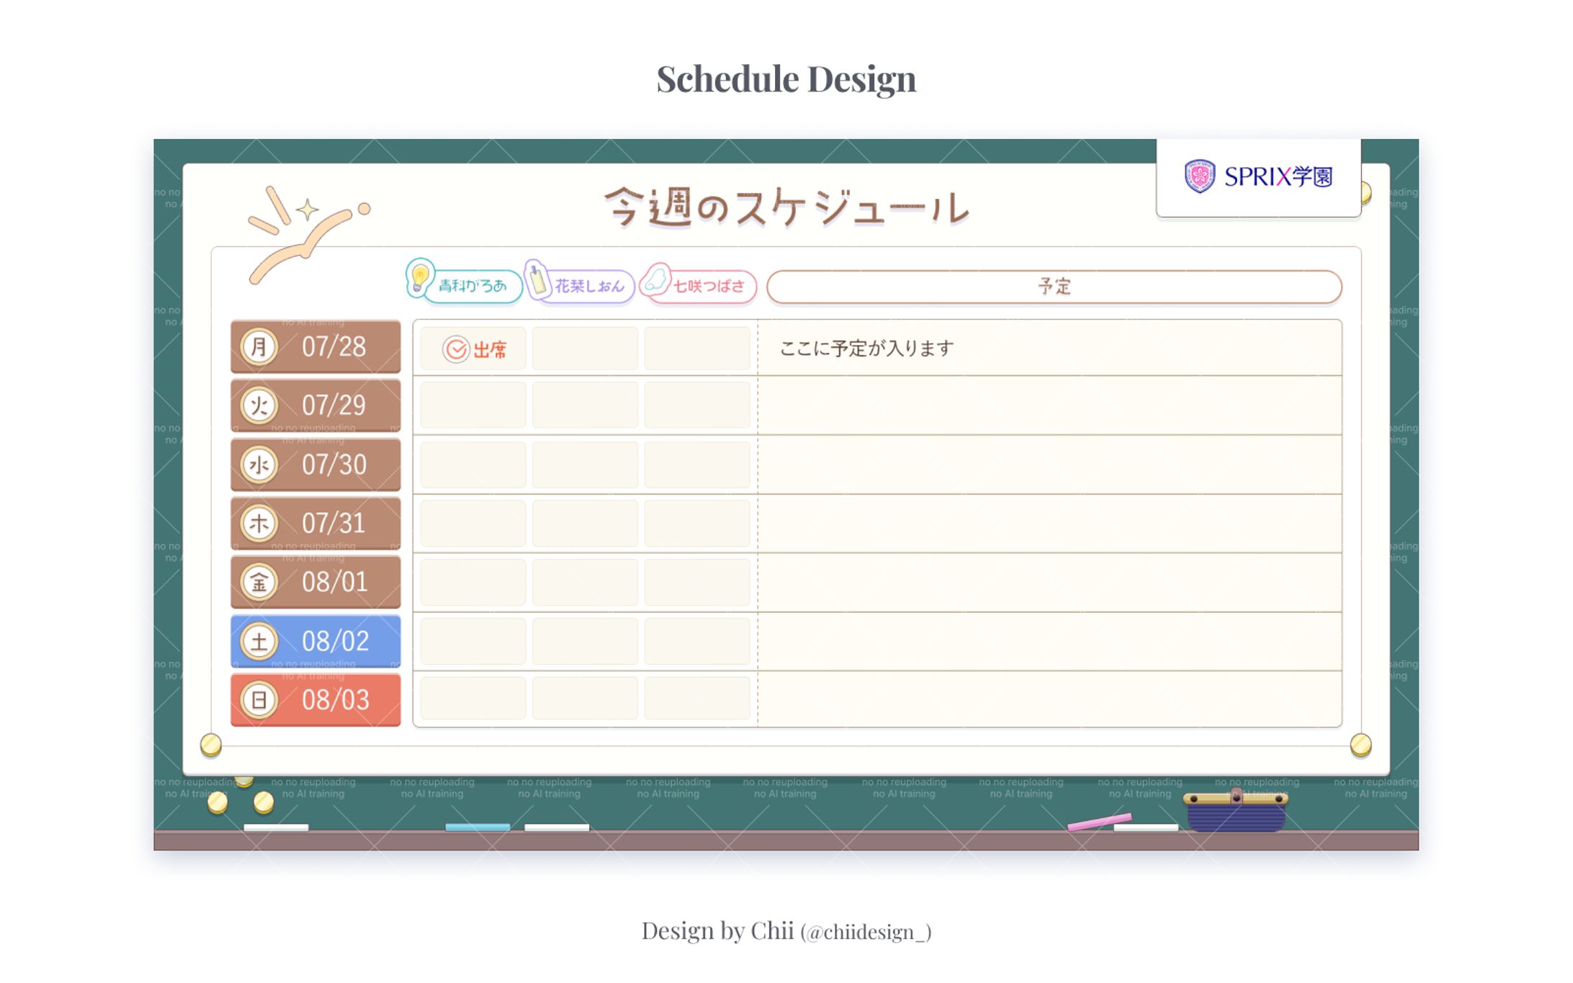This screenshot has height=983, width=1573.
Task: Expand the 青科がろあ name tag
Action: tap(472, 285)
